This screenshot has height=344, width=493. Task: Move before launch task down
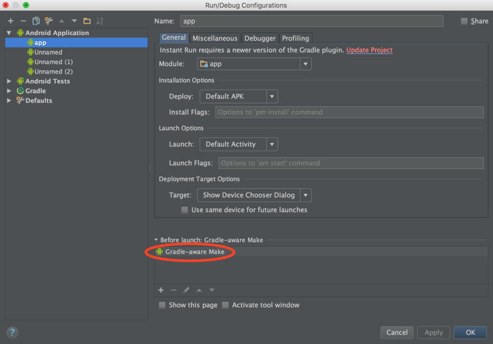click(212, 290)
